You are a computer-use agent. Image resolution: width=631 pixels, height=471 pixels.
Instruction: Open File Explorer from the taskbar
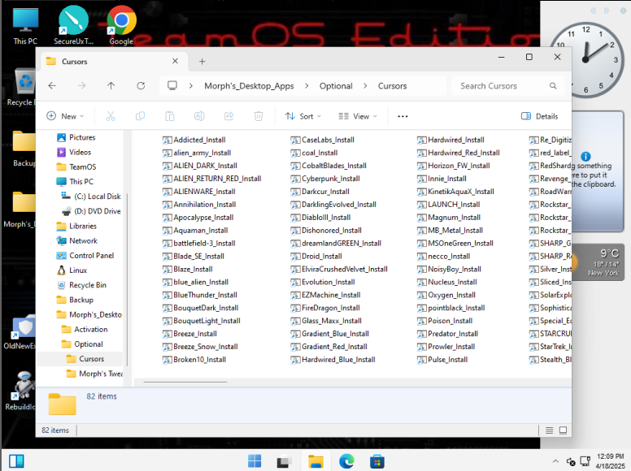click(x=315, y=461)
